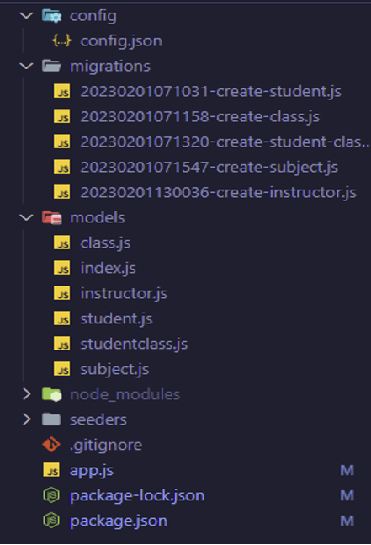Screen dimensions: 371x545
Task: Open the 20230201071320-create-student-clas migration
Action: [225, 142]
